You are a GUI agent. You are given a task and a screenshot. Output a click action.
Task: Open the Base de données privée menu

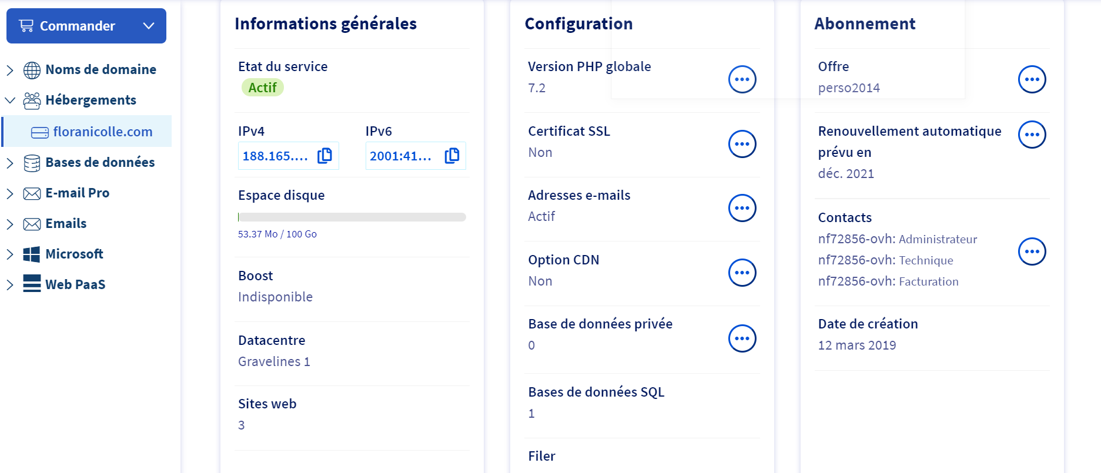click(x=742, y=338)
